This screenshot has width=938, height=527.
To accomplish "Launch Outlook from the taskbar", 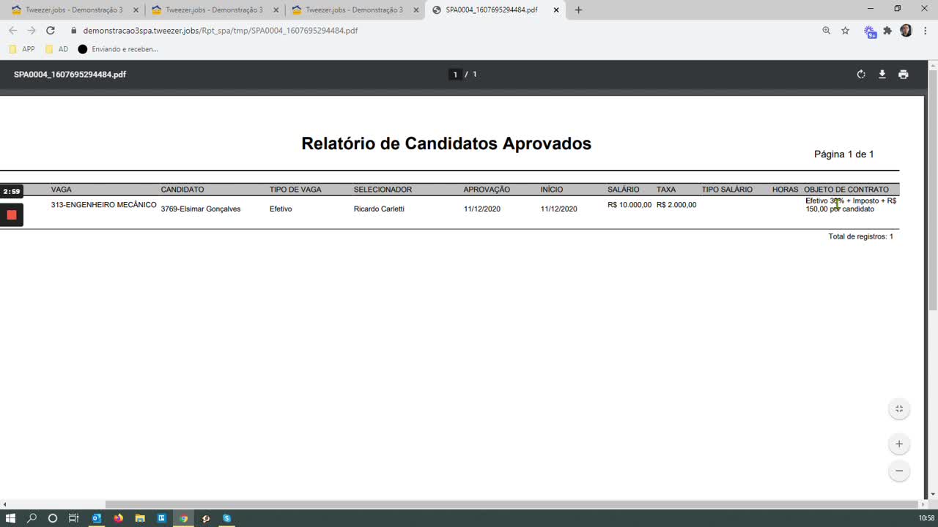I will pyautogui.click(x=97, y=518).
